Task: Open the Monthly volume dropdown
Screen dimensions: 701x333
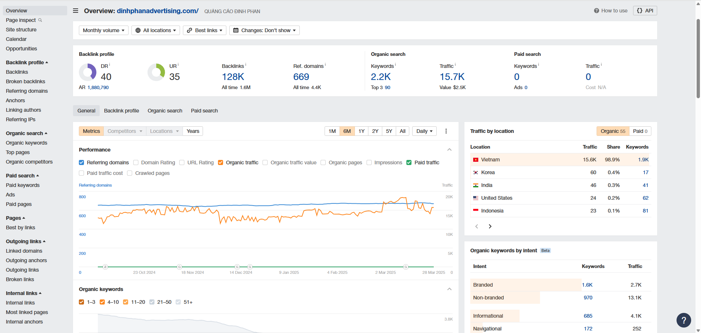Action: pyautogui.click(x=104, y=30)
